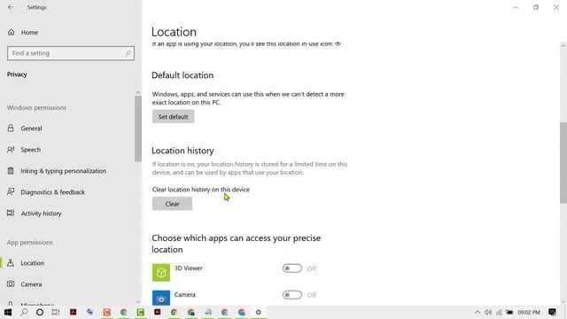This screenshot has width=567, height=319.
Task: Show hidden system tray icons
Action: 478,312
